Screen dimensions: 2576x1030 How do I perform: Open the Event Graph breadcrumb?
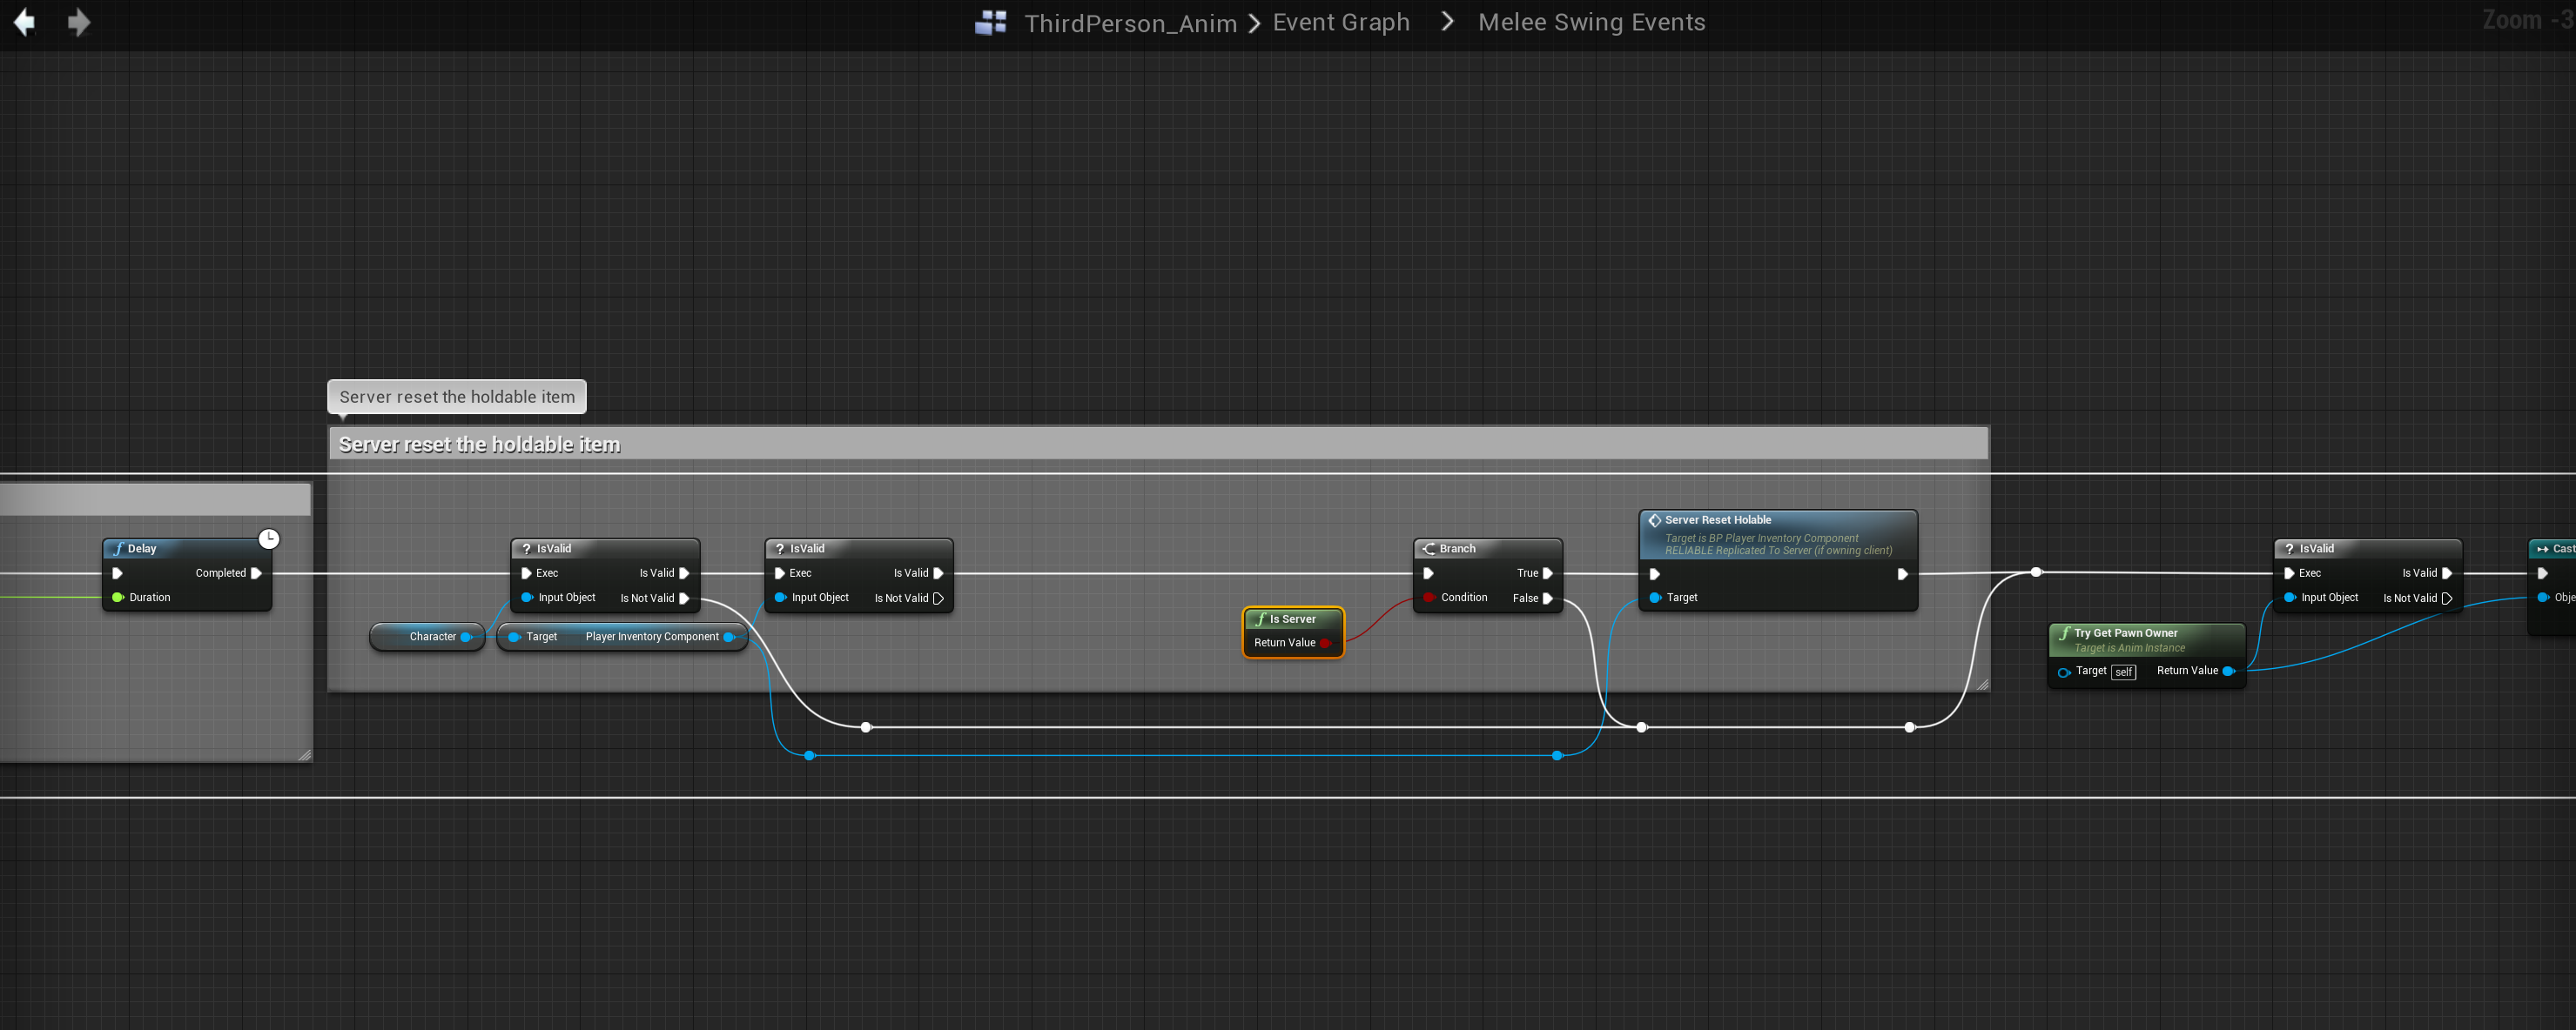[x=1340, y=22]
